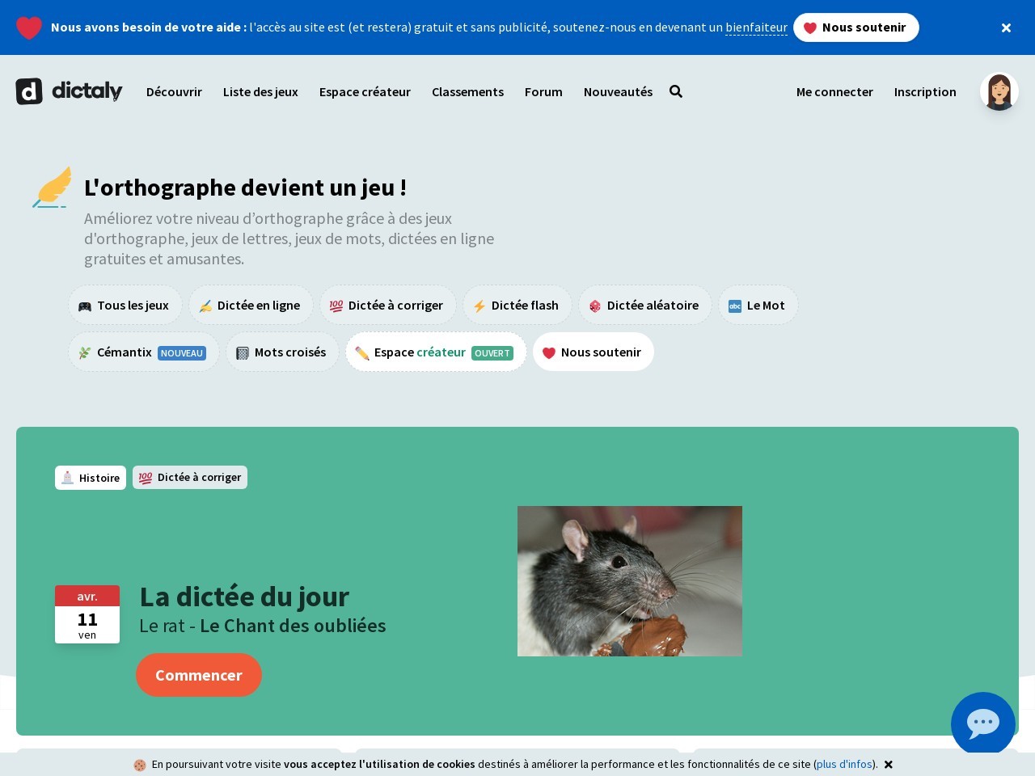Screen dimensions: 1035x776
Task: Open the Forum menu item
Action: tap(543, 91)
